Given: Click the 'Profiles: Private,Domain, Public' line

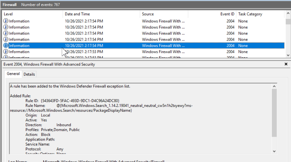Looking at the screenshot, I should coord(53,130).
